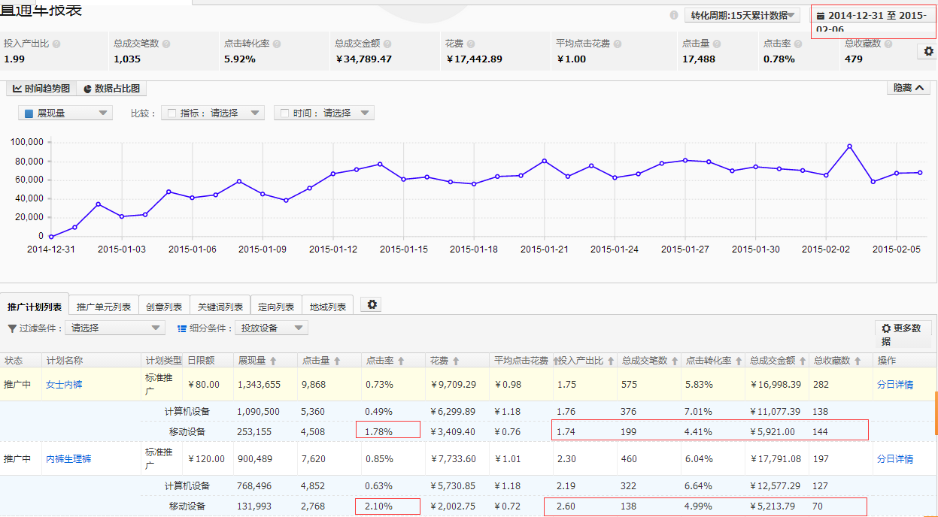The width and height of the screenshot is (938, 517).
Task: Sort table by 花费 column arrow
Action: pos(456,361)
